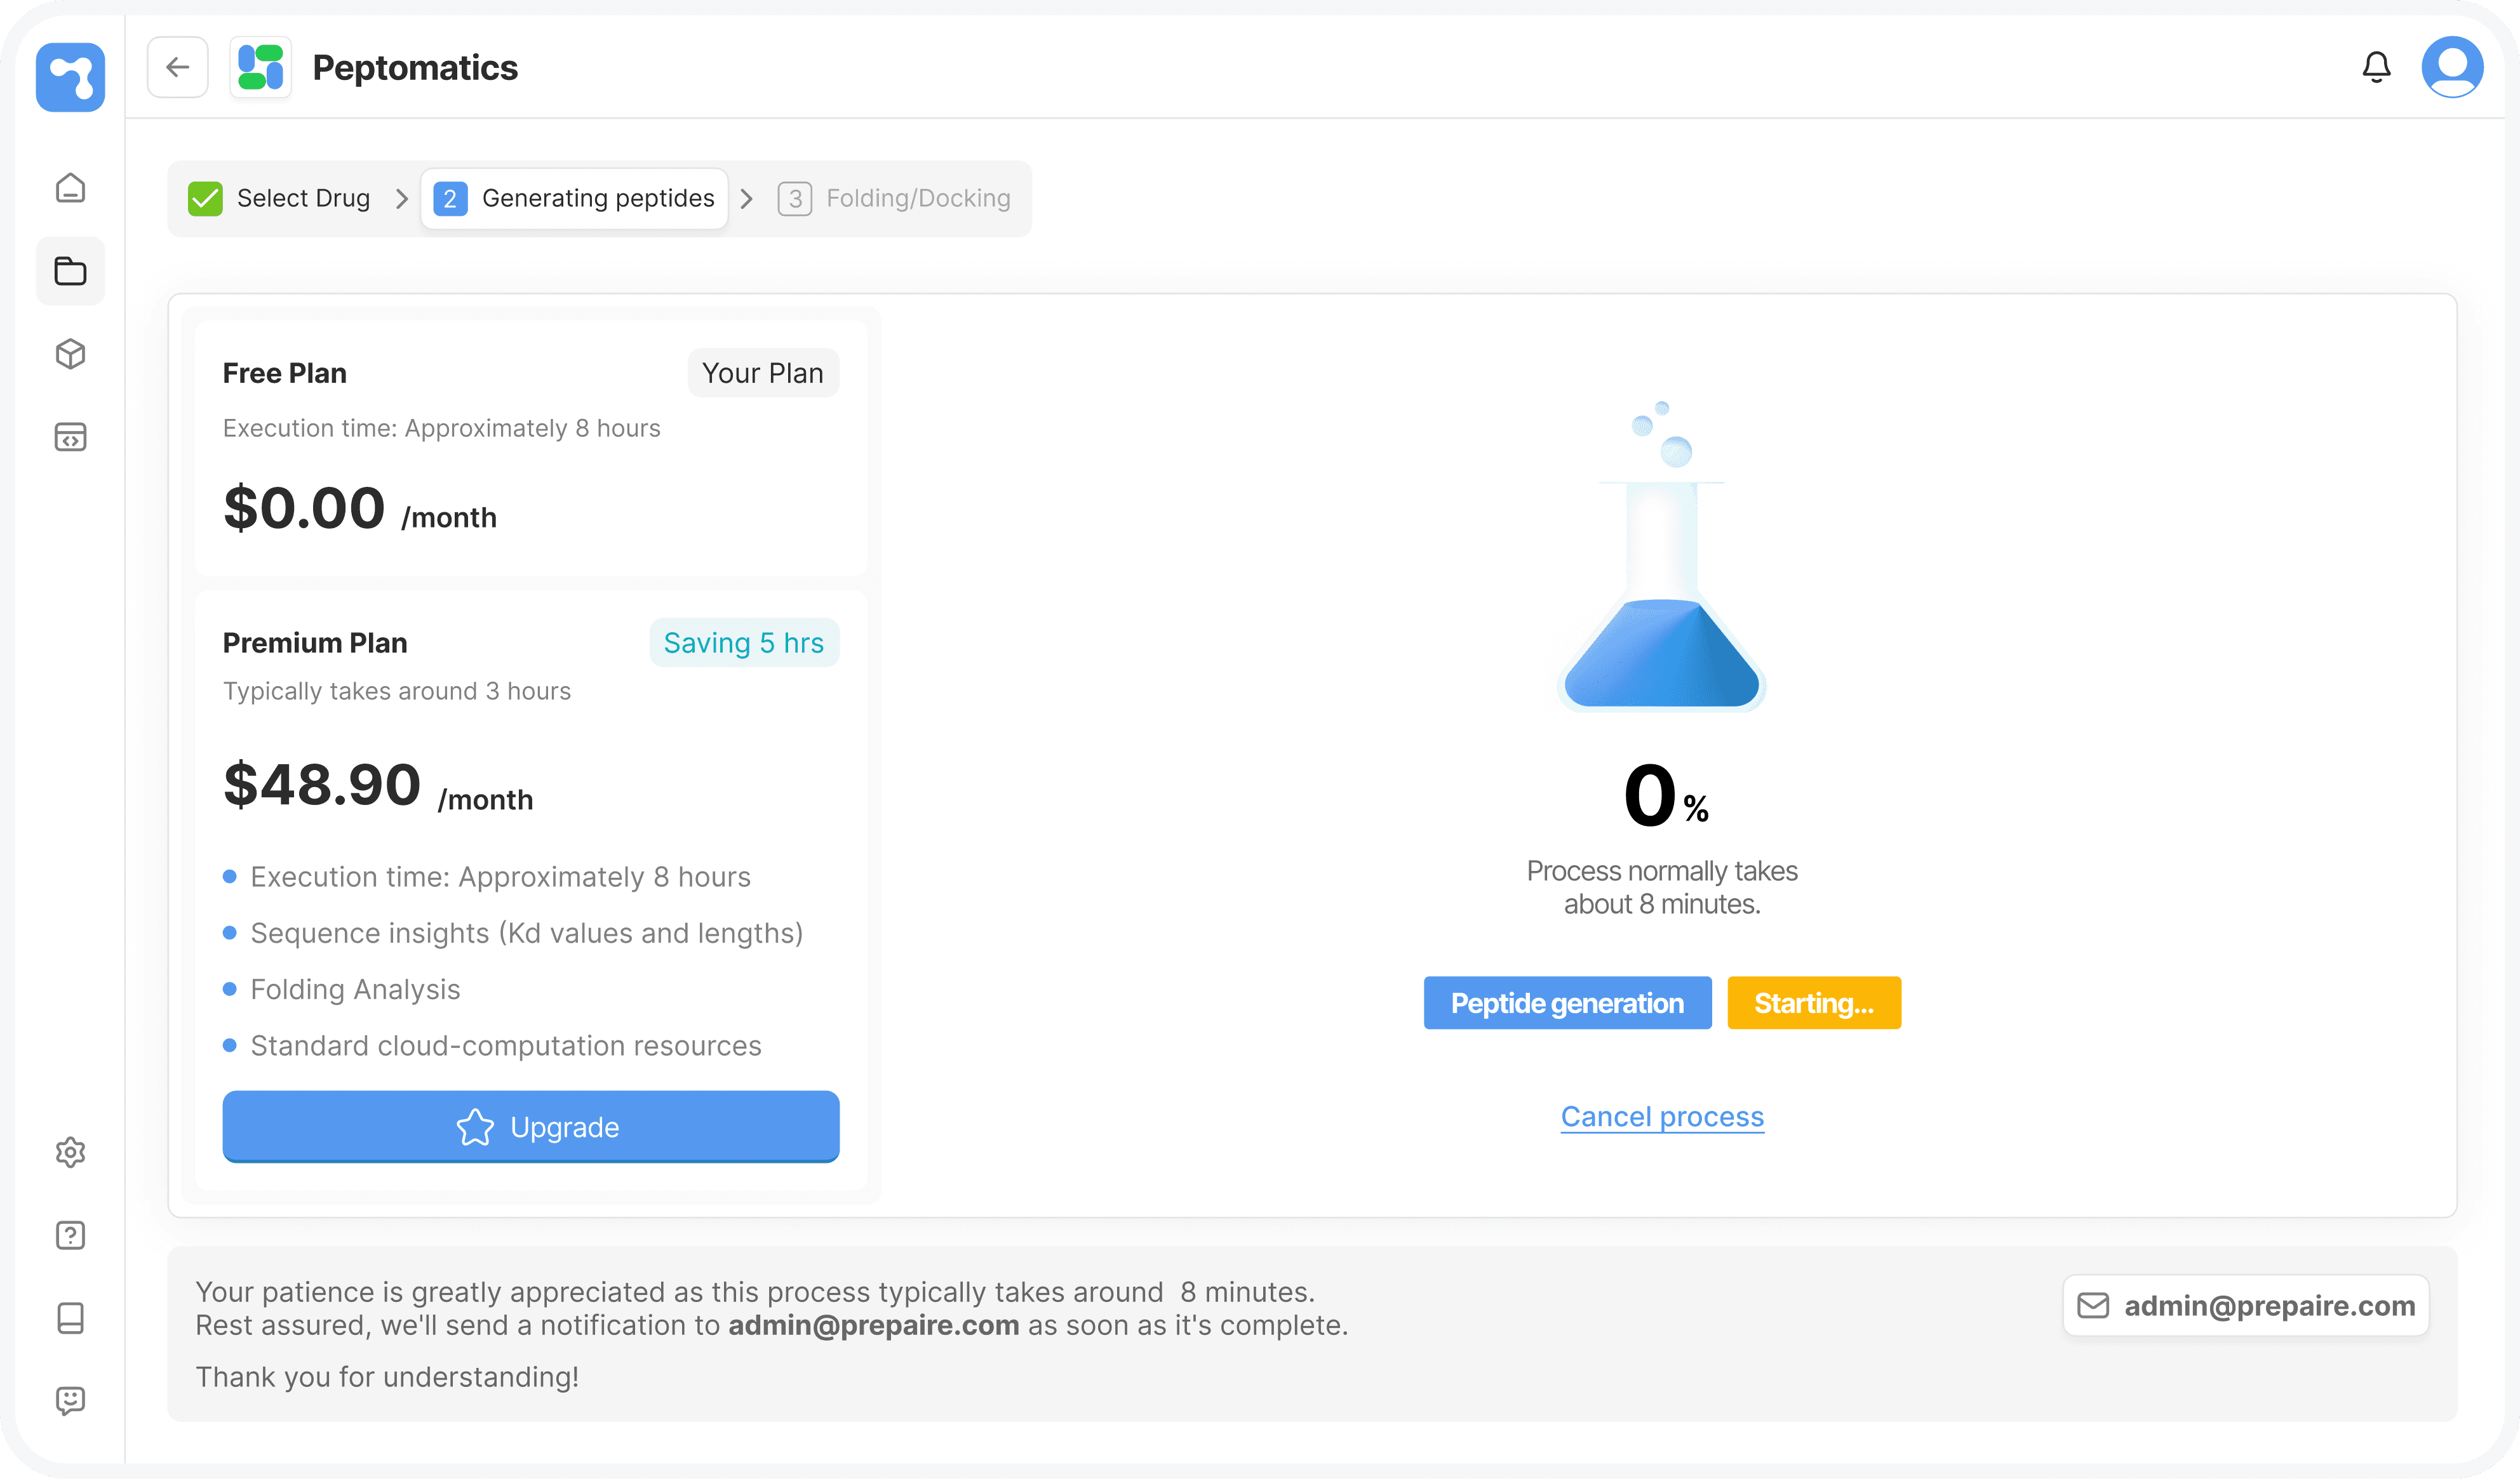Open the book documentation icon

click(70, 1318)
